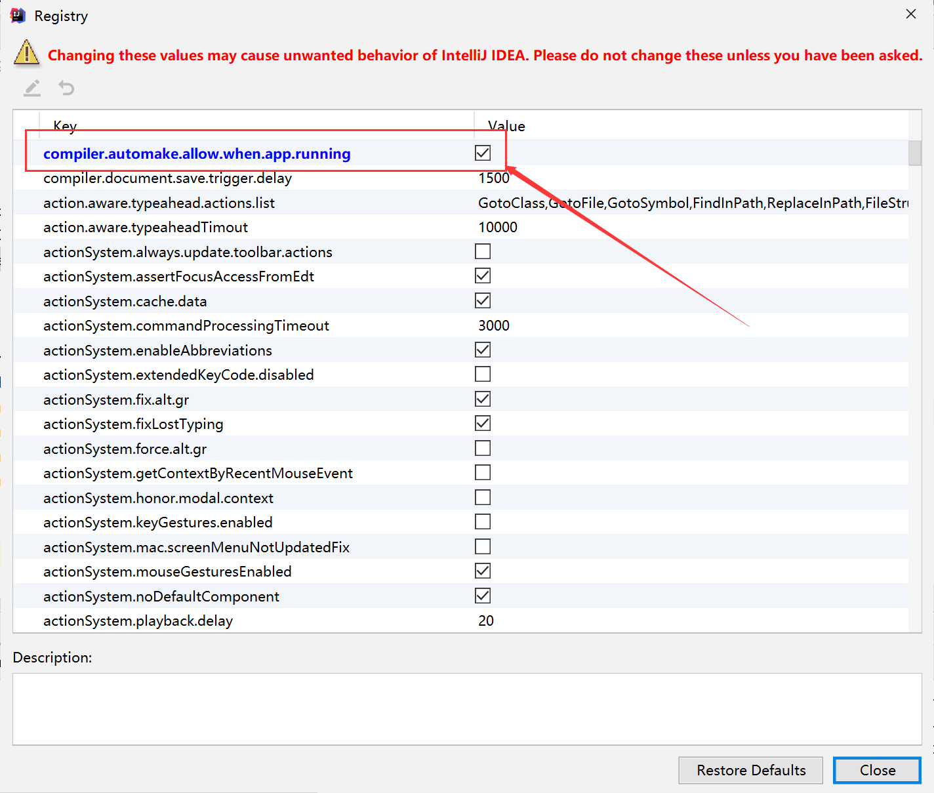
Task: Check actionSystem.keyGestures.enabled checkbox
Action: [483, 521]
